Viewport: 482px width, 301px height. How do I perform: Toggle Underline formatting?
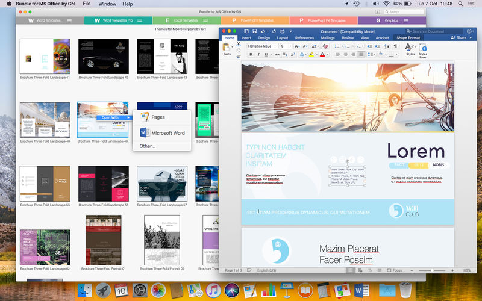click(x=266, y=54)
